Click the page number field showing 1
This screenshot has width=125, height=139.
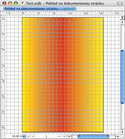click(x=46, y=137)
